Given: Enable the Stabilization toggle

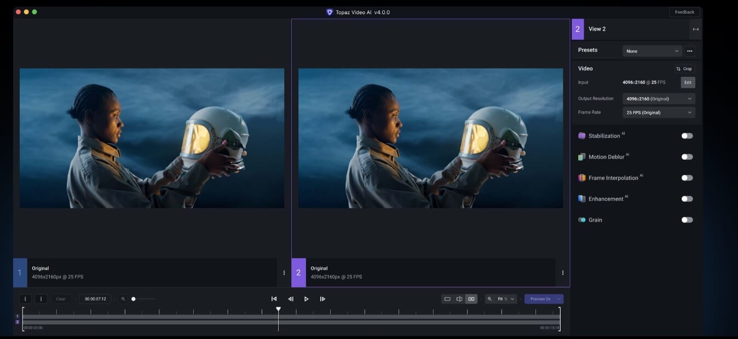Looking at the screenshot, I should 687,136.
